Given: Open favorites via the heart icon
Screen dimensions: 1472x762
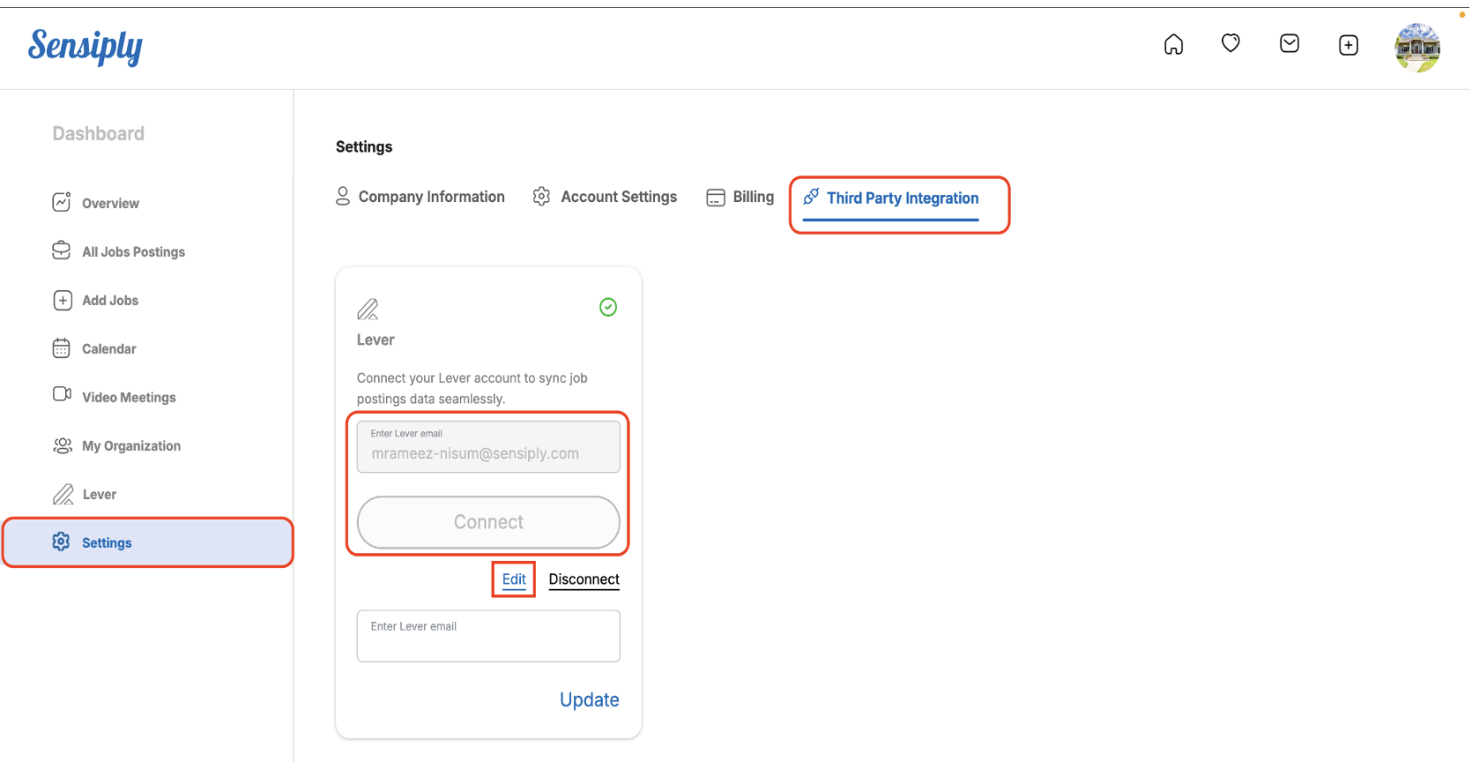Looking at the screenshot, I should pos(1230,43).
